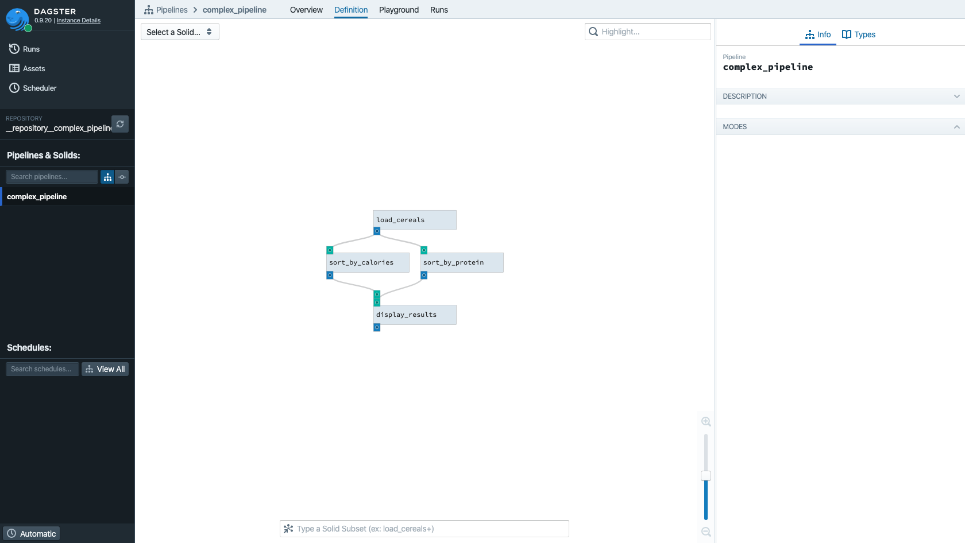Click sort_by_protein output port
Image resolution: width=965 pixels, height=543 pixels.
click(x=424, y=276)
